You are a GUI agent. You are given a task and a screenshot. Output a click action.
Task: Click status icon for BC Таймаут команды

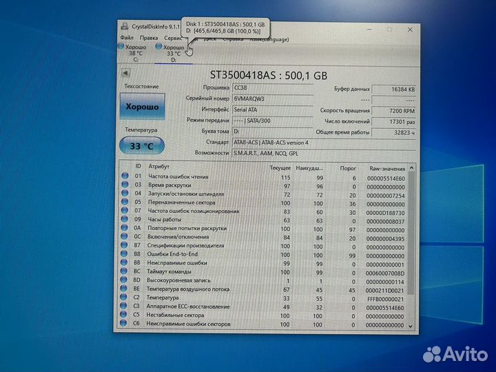[124, 271]
